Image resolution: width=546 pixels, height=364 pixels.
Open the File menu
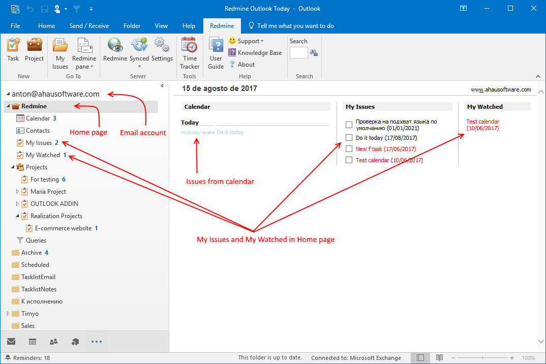tap(15, 26)
